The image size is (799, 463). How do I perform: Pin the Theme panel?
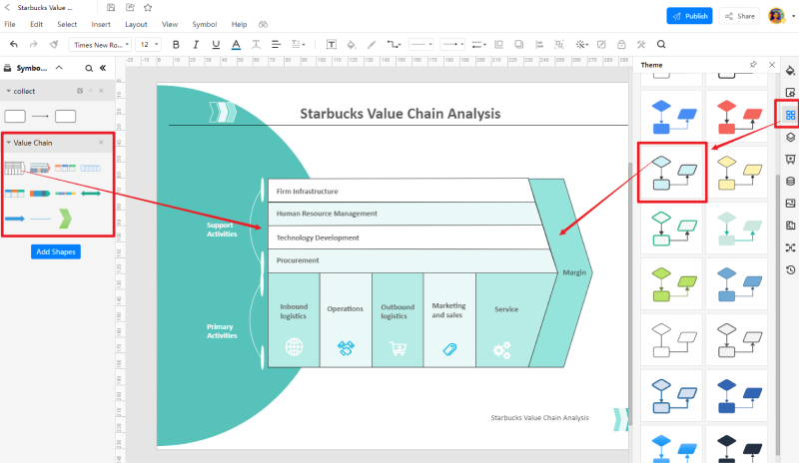tap(753, 65)
